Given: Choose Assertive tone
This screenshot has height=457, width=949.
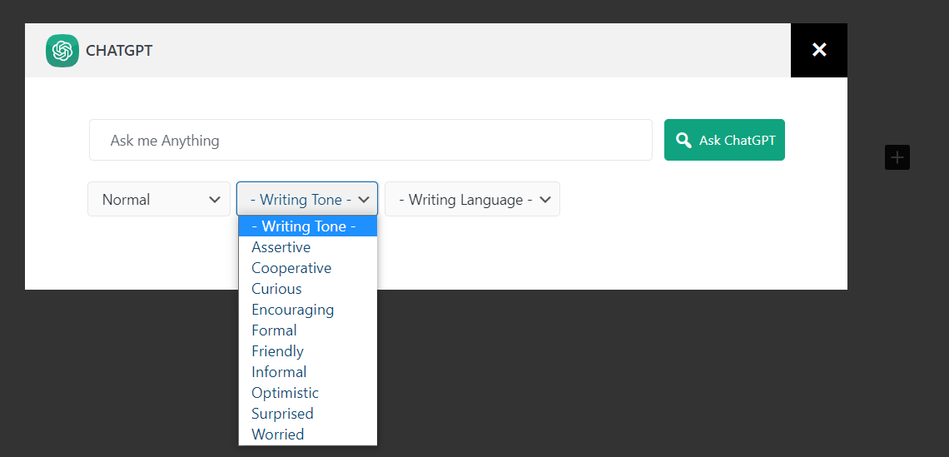Looking at the screenshot, I should (x=307, y=247).
